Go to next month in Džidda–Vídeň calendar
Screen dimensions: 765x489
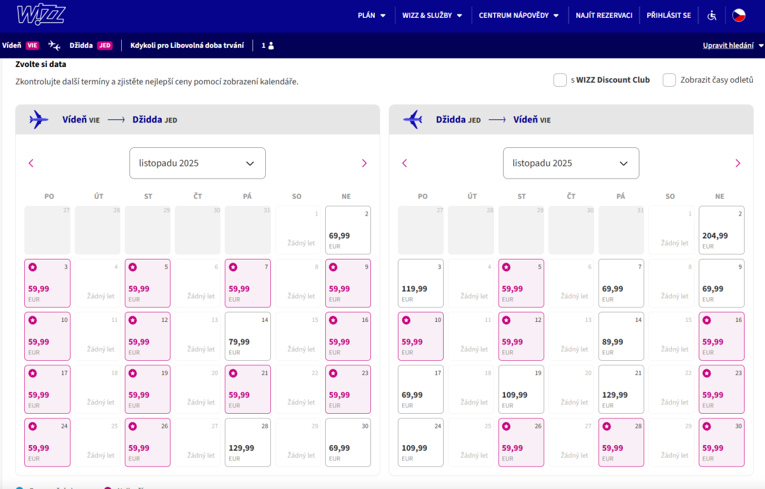click(x=738, y=163)
